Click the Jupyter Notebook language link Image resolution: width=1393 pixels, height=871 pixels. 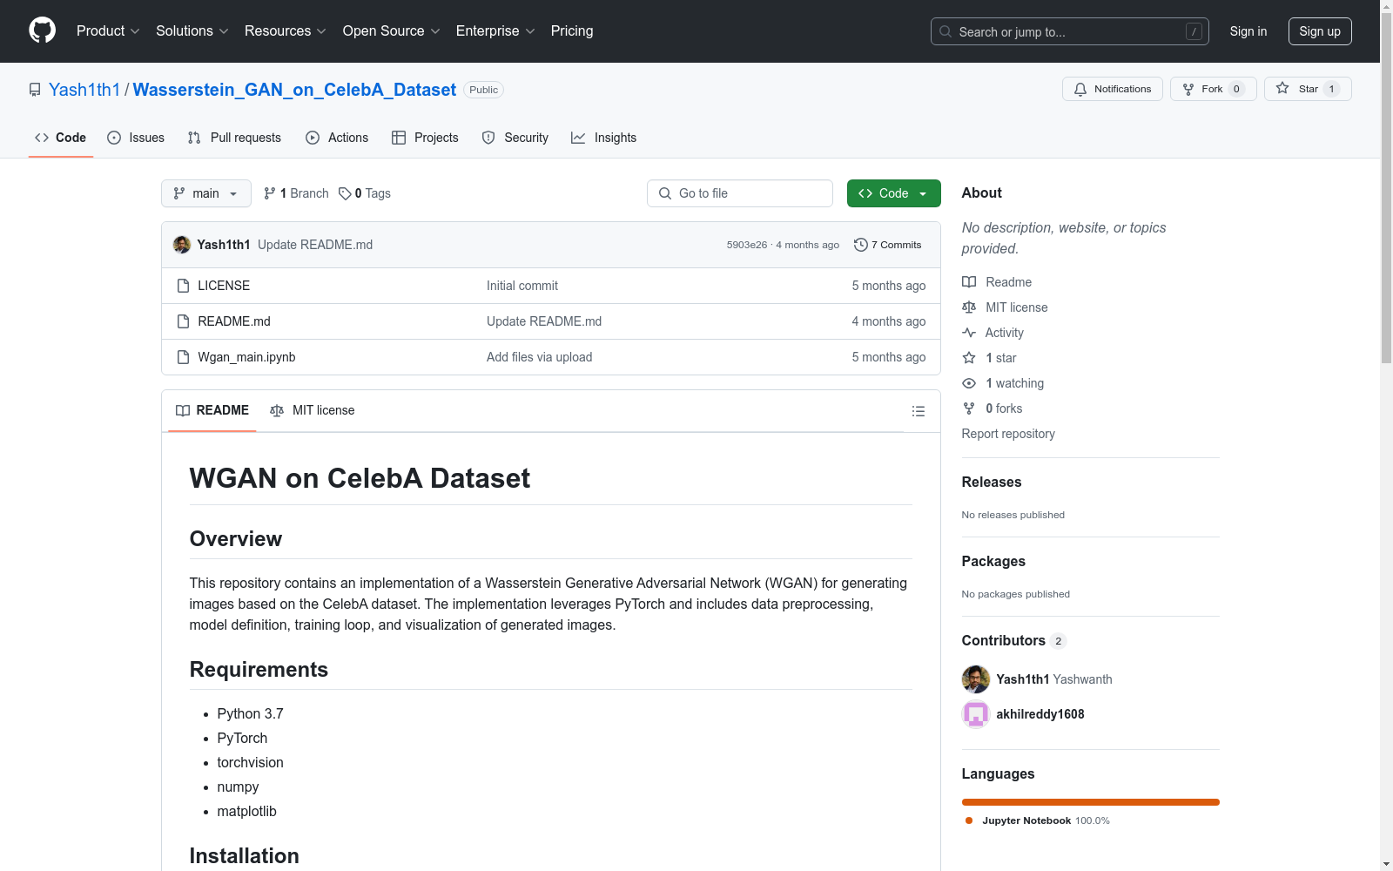click(1037, 820)
